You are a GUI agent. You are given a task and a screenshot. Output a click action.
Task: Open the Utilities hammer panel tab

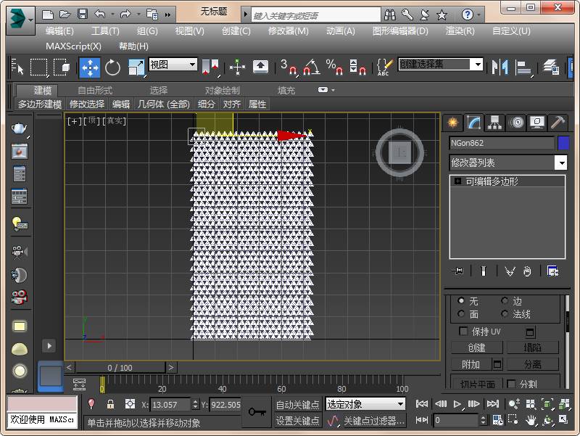558,123
